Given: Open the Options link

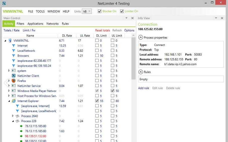Looking at the screenshot, I should (x=129, y=30).
